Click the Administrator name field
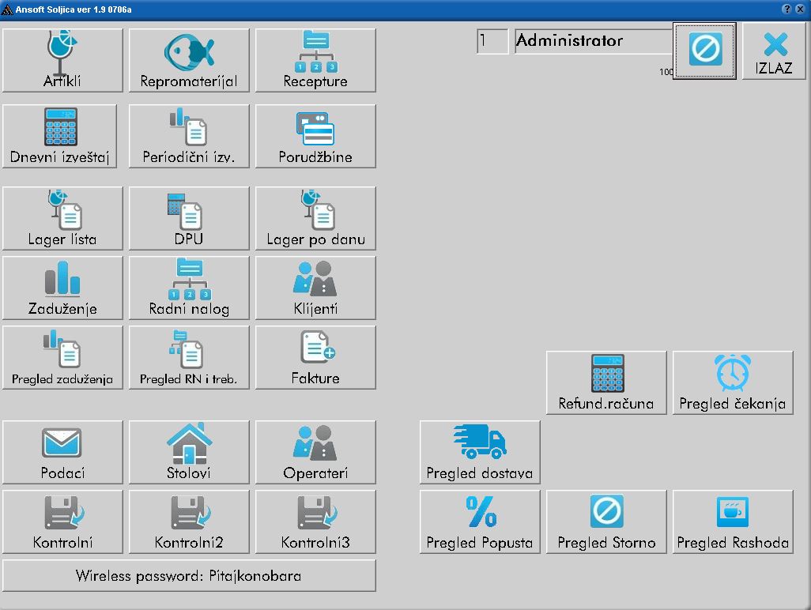 (593, 41)
